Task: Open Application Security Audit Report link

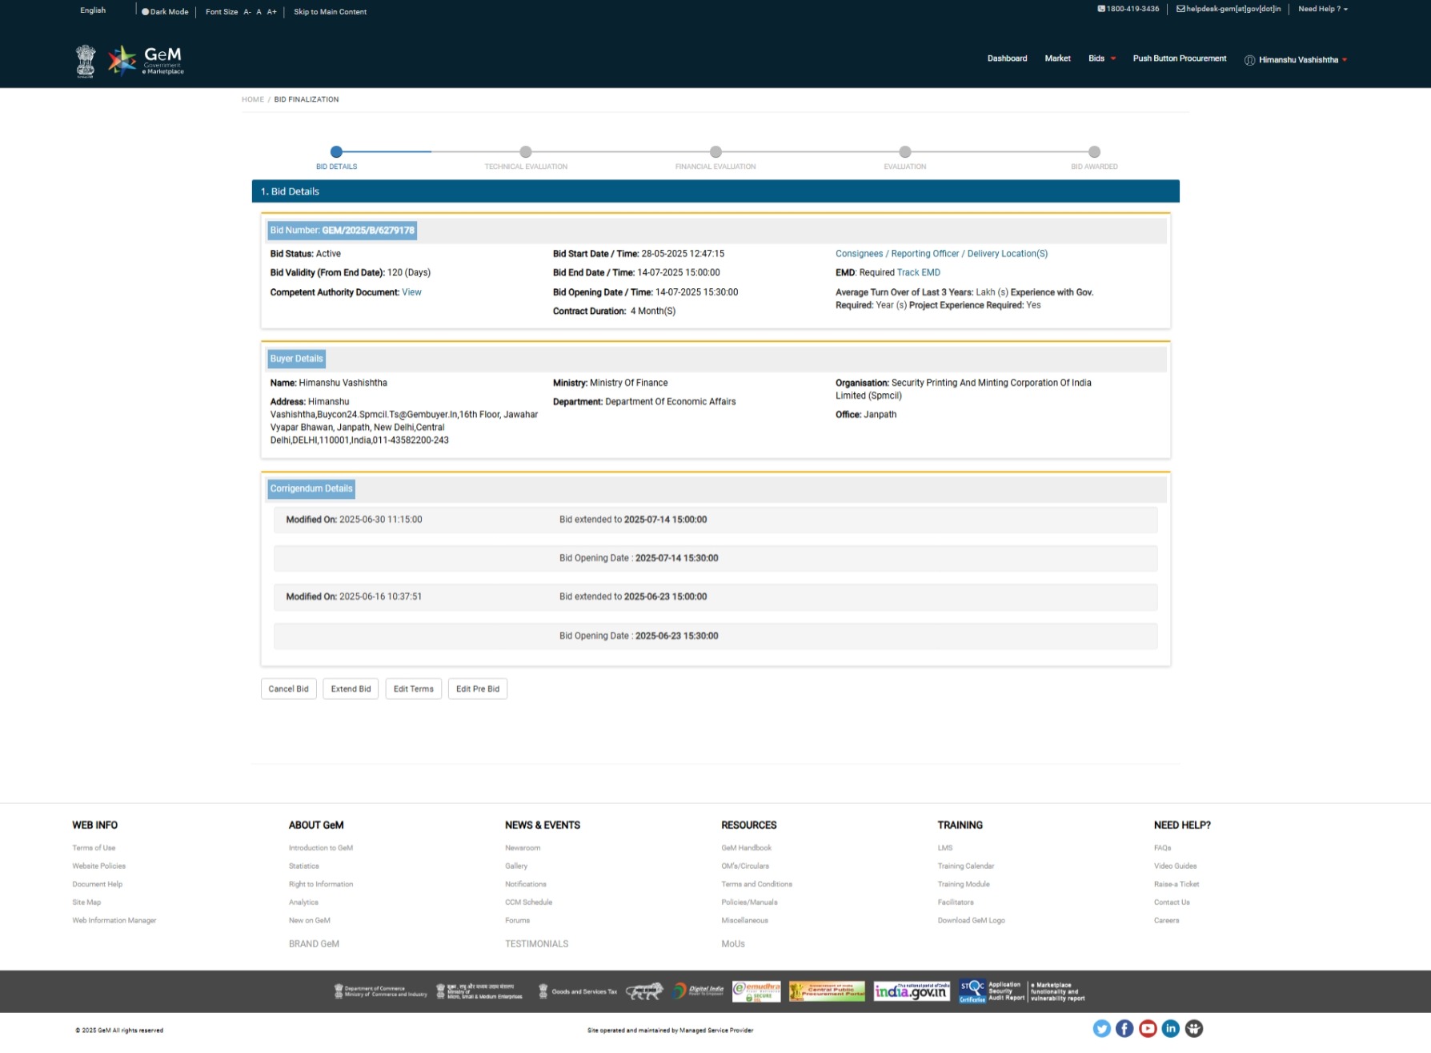Action: coord(1006,991)
